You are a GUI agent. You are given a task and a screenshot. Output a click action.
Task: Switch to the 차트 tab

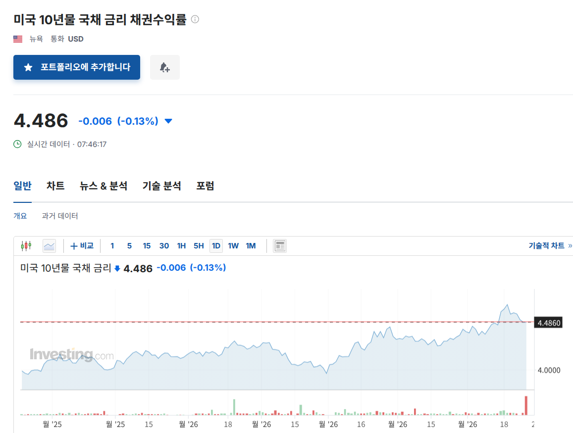(x=55, y=186)
